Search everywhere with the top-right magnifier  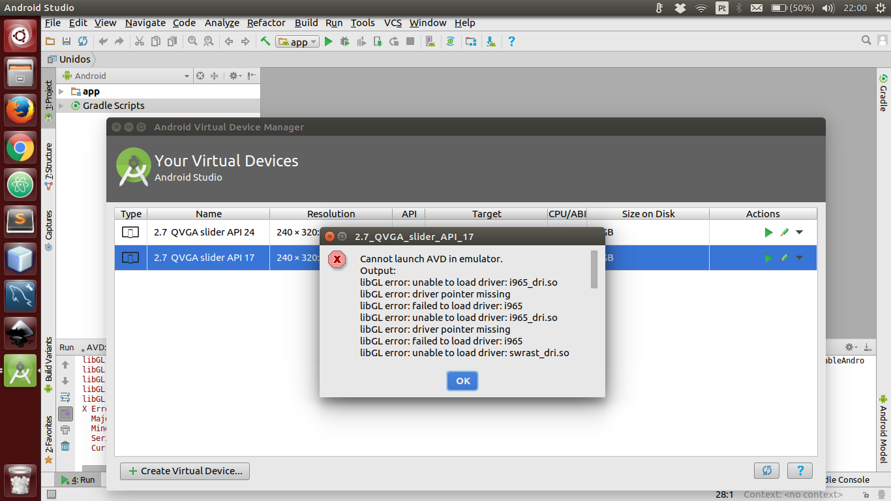coord(866,40)
